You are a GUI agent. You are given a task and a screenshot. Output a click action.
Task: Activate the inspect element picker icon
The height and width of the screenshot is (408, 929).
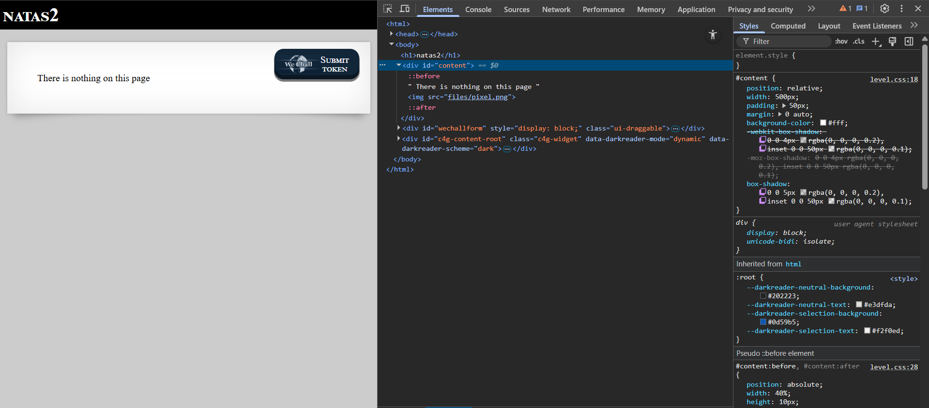(388, 9)
